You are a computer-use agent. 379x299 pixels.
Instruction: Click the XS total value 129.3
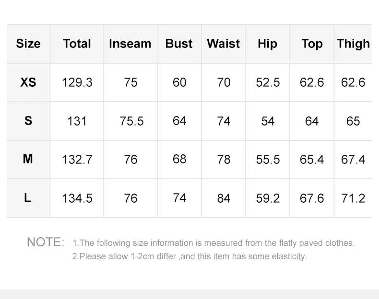77,82
